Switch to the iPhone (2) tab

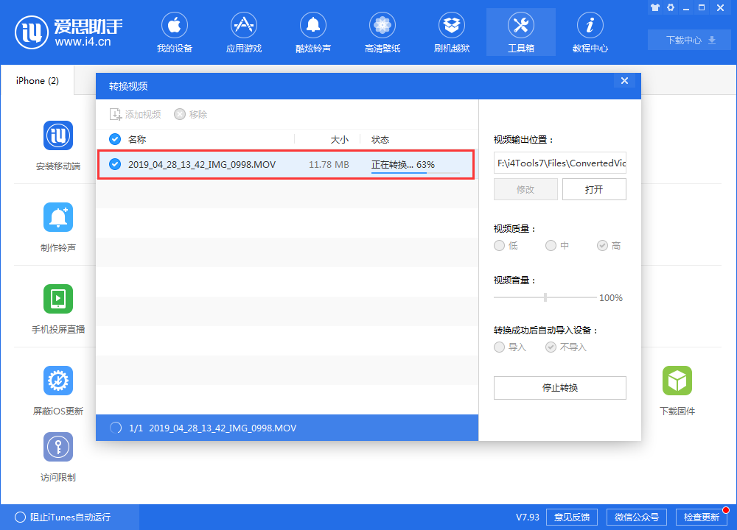pyautogui.click(x=36, y=81)
